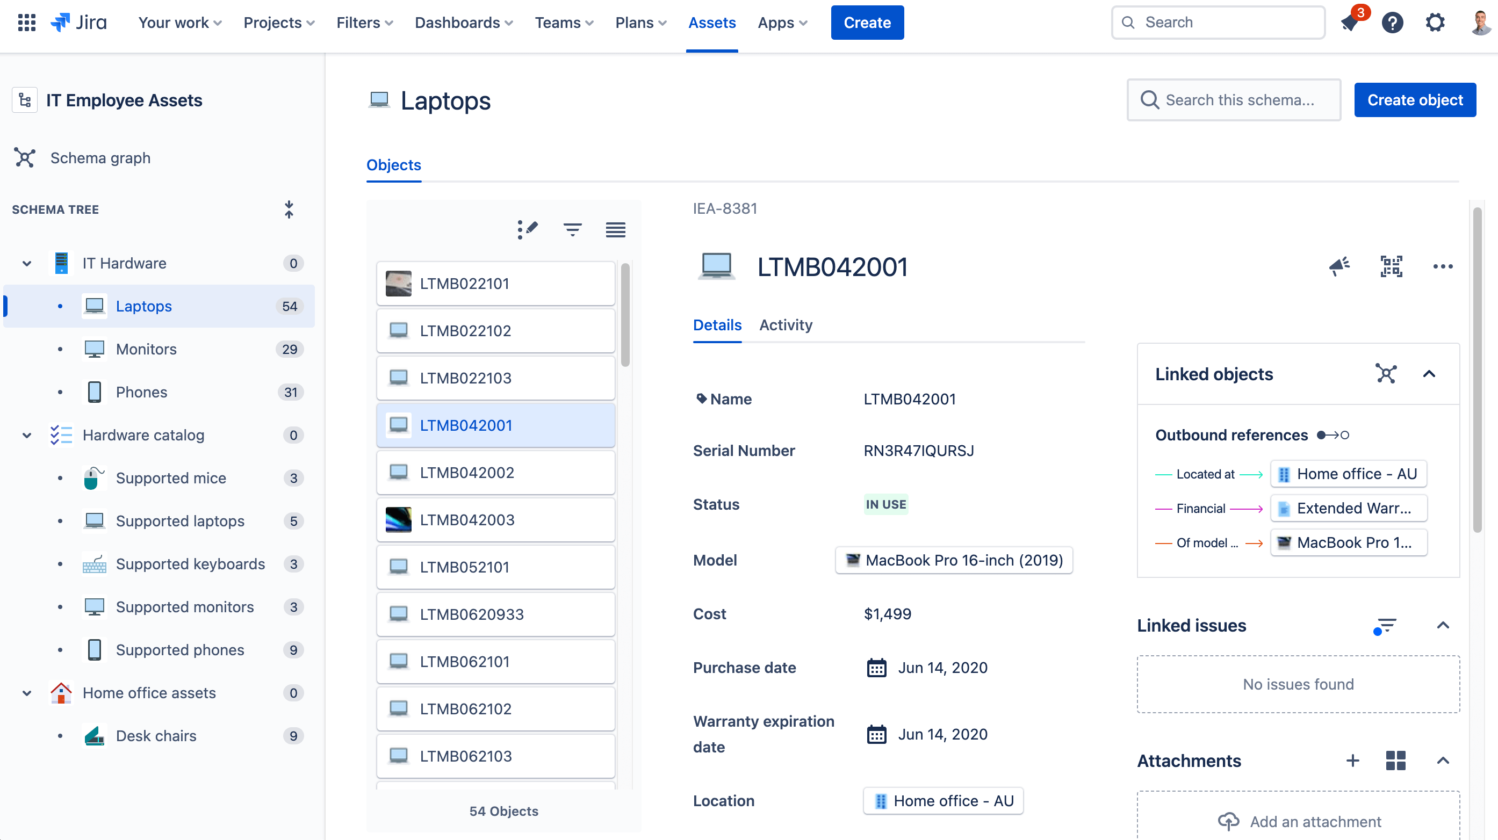
Task: Open the Schema graph view
Action: [x=100, y=157]
